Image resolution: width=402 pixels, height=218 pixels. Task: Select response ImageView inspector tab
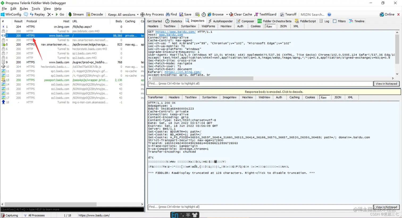pyautogui.click(x=229, y=97)
